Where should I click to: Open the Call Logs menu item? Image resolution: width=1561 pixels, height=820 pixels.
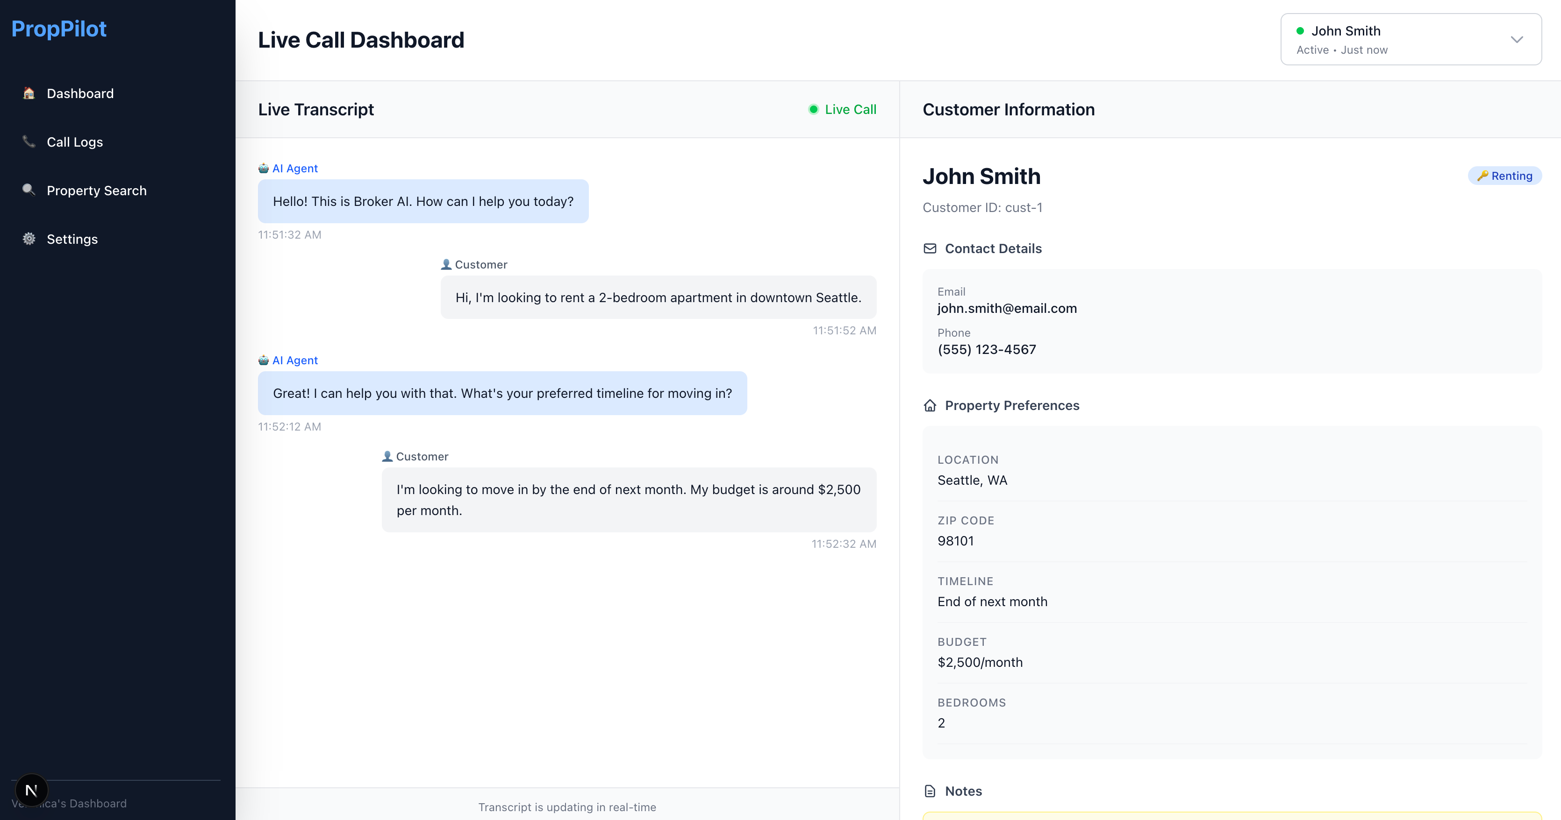(74, 141)
